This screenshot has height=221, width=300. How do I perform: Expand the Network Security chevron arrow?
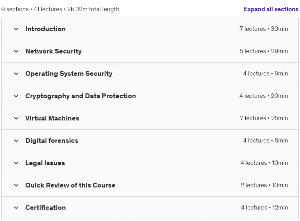click(16, 51)
